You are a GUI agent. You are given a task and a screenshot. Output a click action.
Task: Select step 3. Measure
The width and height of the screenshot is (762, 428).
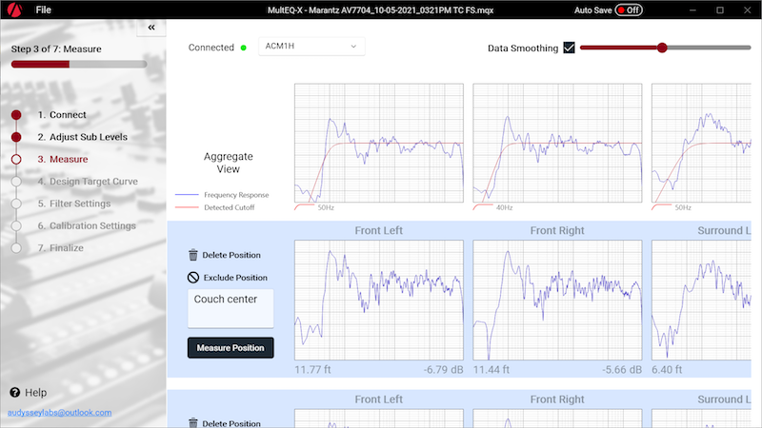point(63,159)
